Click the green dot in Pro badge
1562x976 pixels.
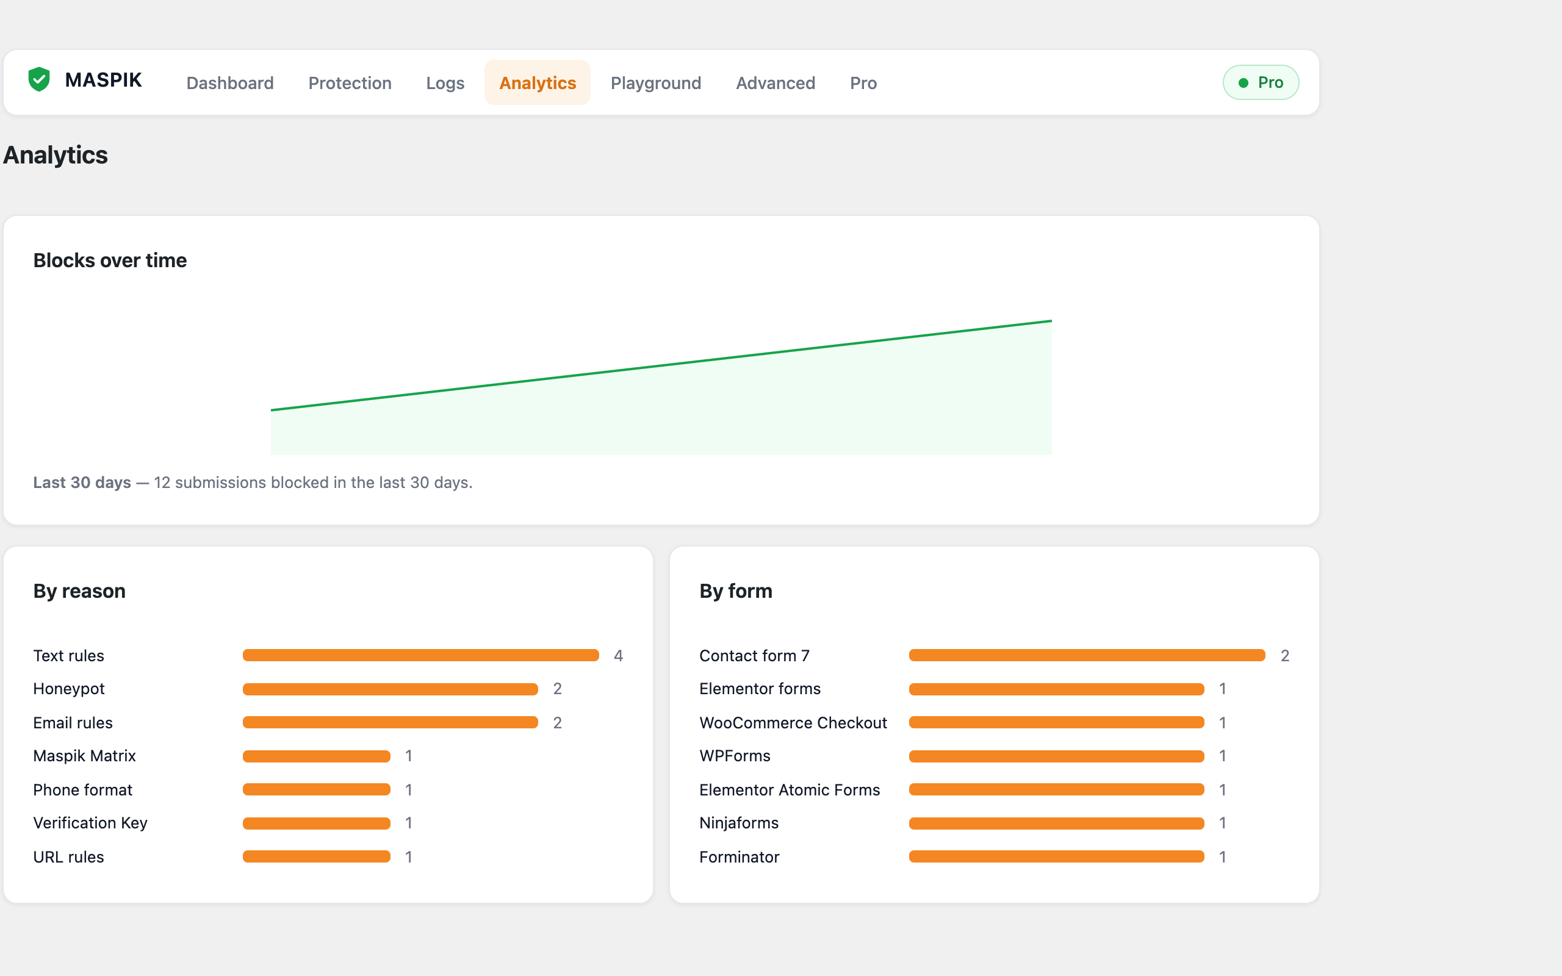(x=1243, y=82)
